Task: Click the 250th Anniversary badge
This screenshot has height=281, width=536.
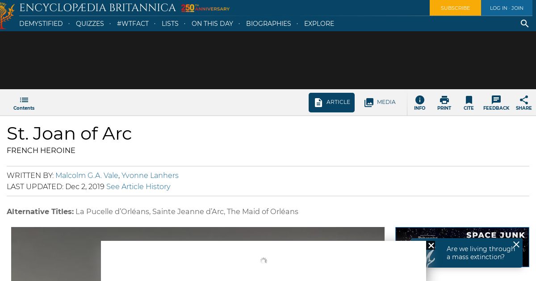Action: 205,8
